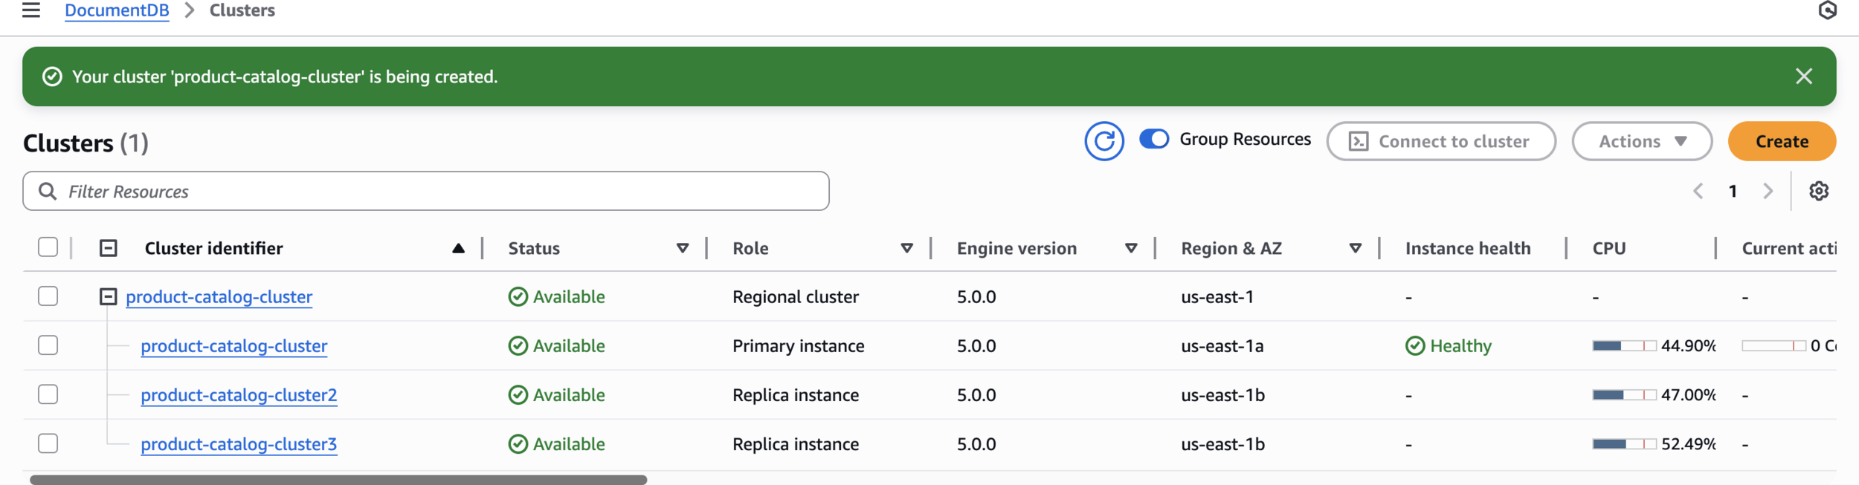
Task: Check the Primary instance row checkbox
Action: pos(48,345)
